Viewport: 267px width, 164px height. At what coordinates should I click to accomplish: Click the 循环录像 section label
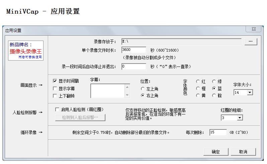pyautogui.click(x=28, y=132)
